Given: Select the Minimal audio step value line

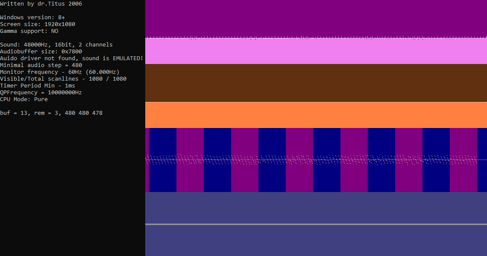Looking at the screenshot, I should tap(41, 65).
